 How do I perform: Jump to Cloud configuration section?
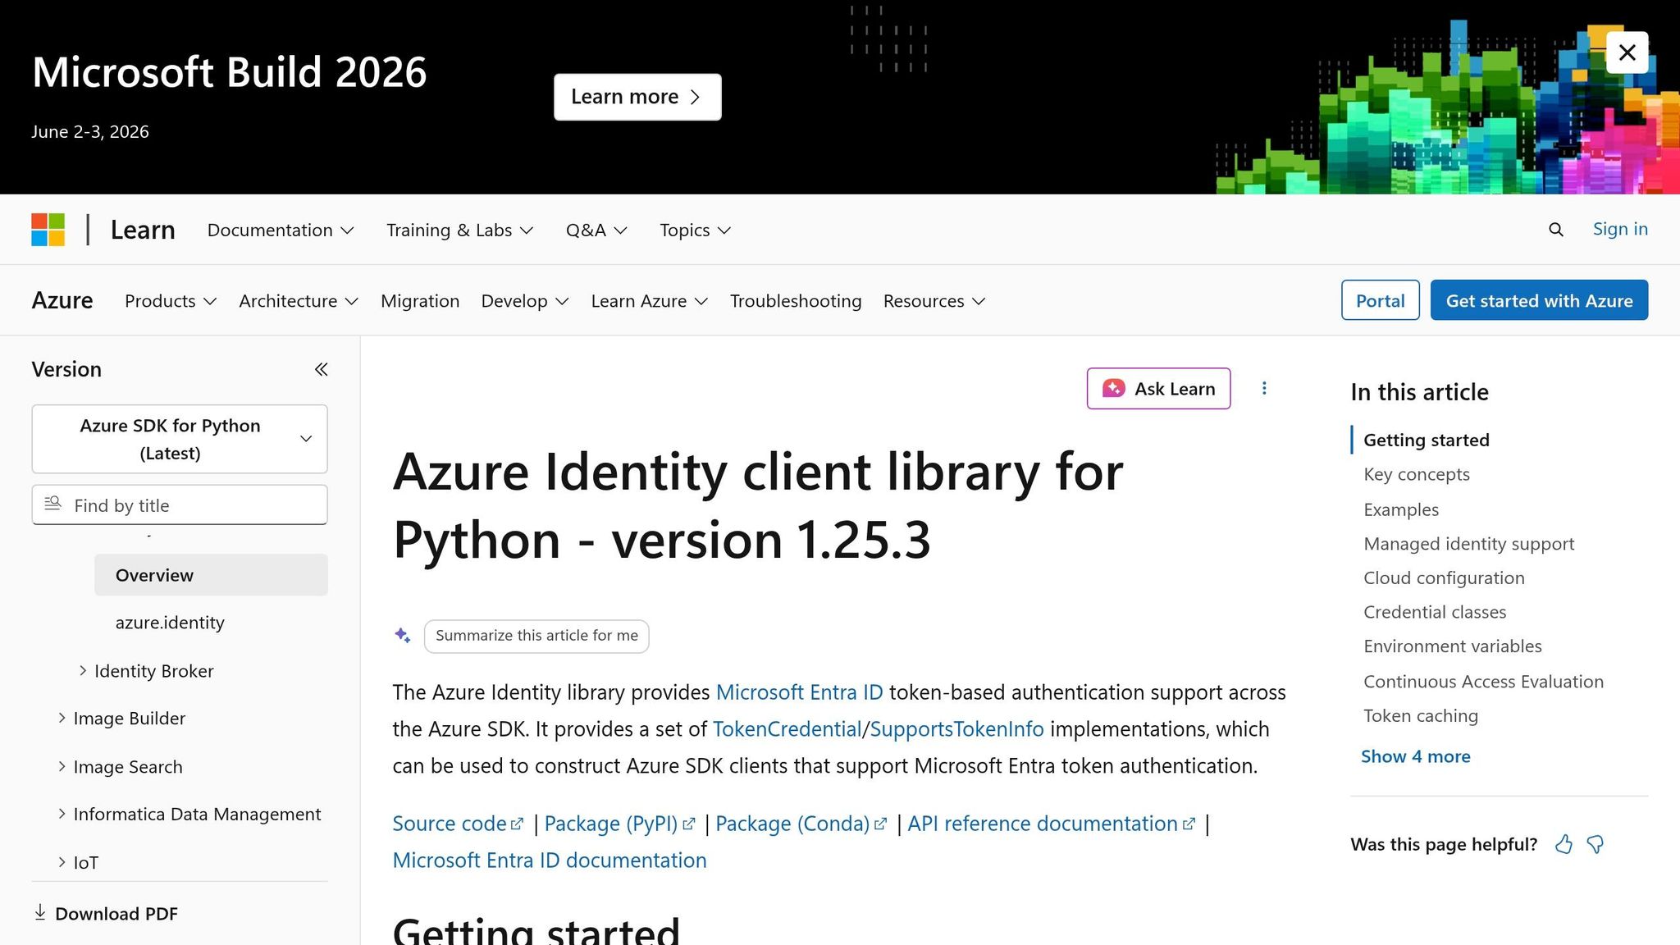1444,577
